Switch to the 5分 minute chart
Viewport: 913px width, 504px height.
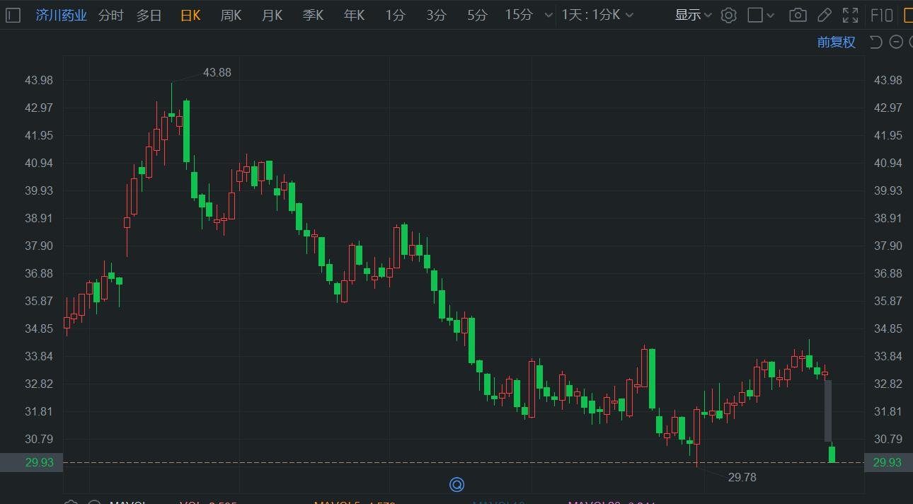pyautogui.click(x=477, y=15)
